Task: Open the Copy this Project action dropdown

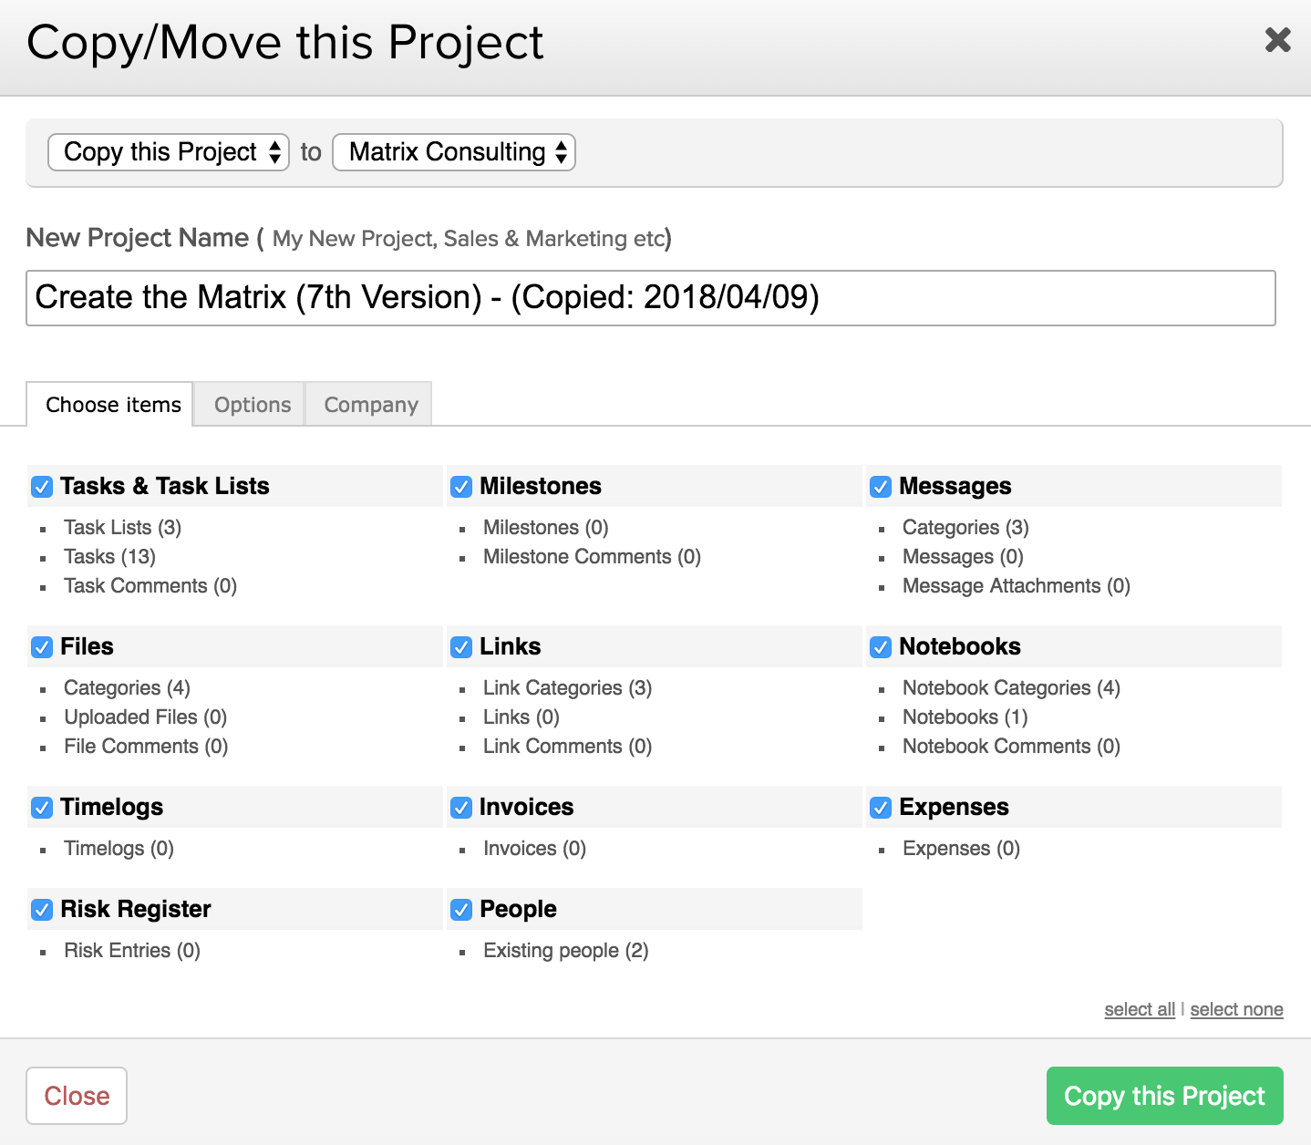Action: coord(169,152)
